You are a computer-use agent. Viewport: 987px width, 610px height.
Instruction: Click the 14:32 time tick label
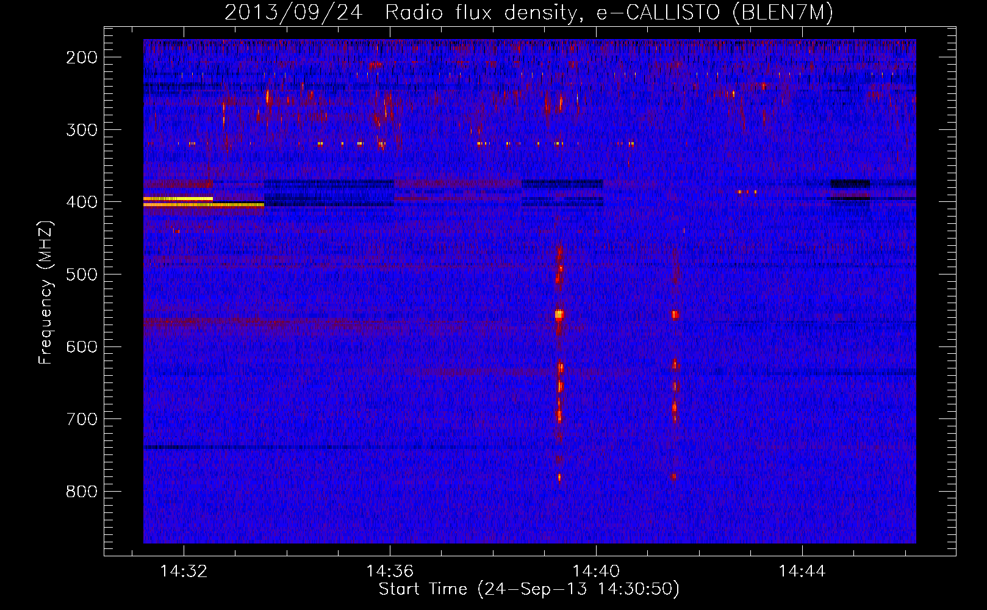coord(184,571)
